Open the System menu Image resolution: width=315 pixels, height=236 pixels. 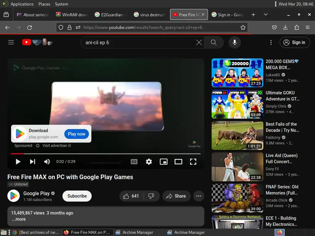click(62, 4)
